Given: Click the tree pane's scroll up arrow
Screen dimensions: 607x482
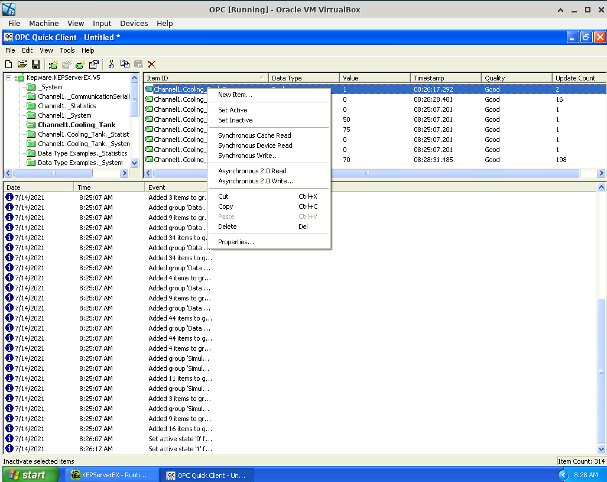Looking at the screenshot, I should pyautogui.click(x=135, y=77).
